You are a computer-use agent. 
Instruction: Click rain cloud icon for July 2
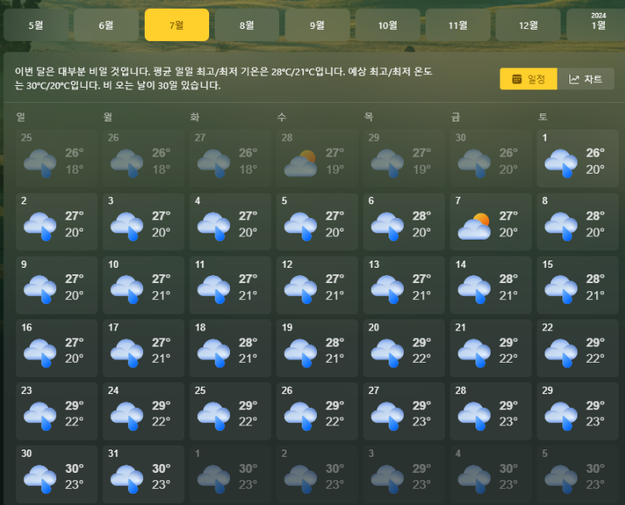[40, 226]
